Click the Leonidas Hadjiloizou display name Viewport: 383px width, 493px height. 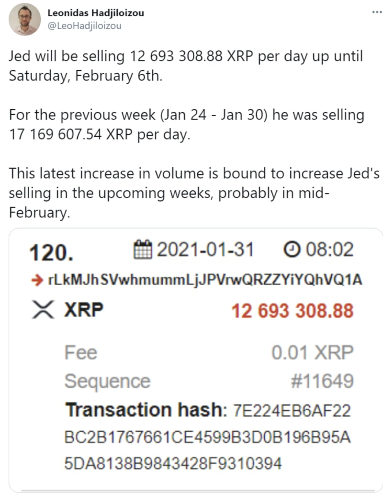[x=96, y=13]
